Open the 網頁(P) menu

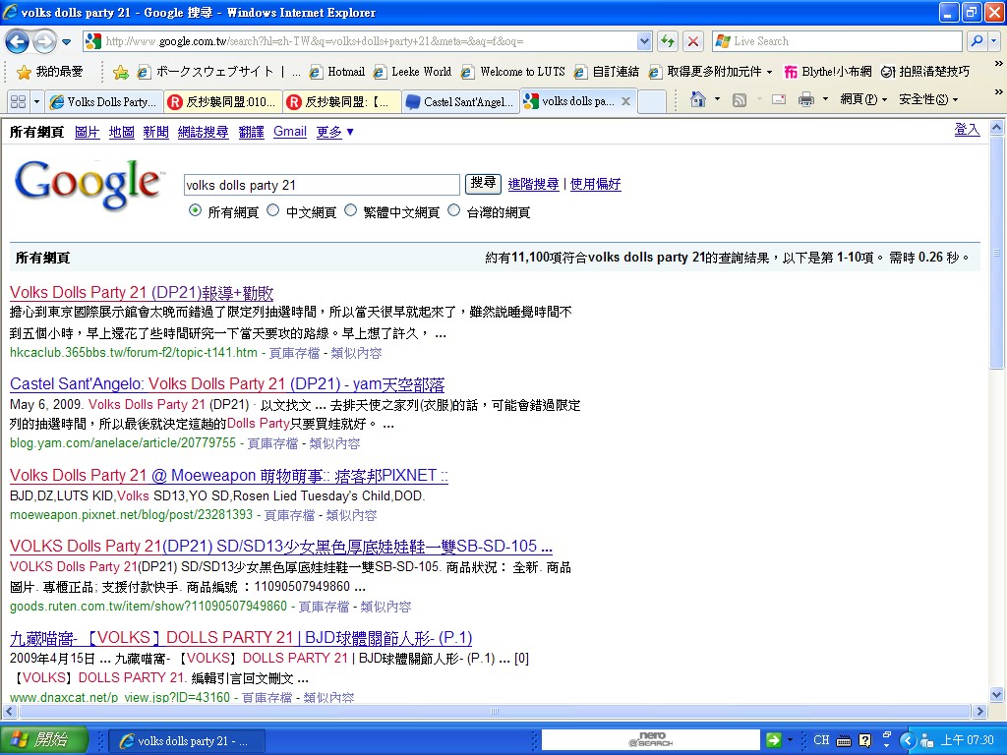tap(863, 99)
